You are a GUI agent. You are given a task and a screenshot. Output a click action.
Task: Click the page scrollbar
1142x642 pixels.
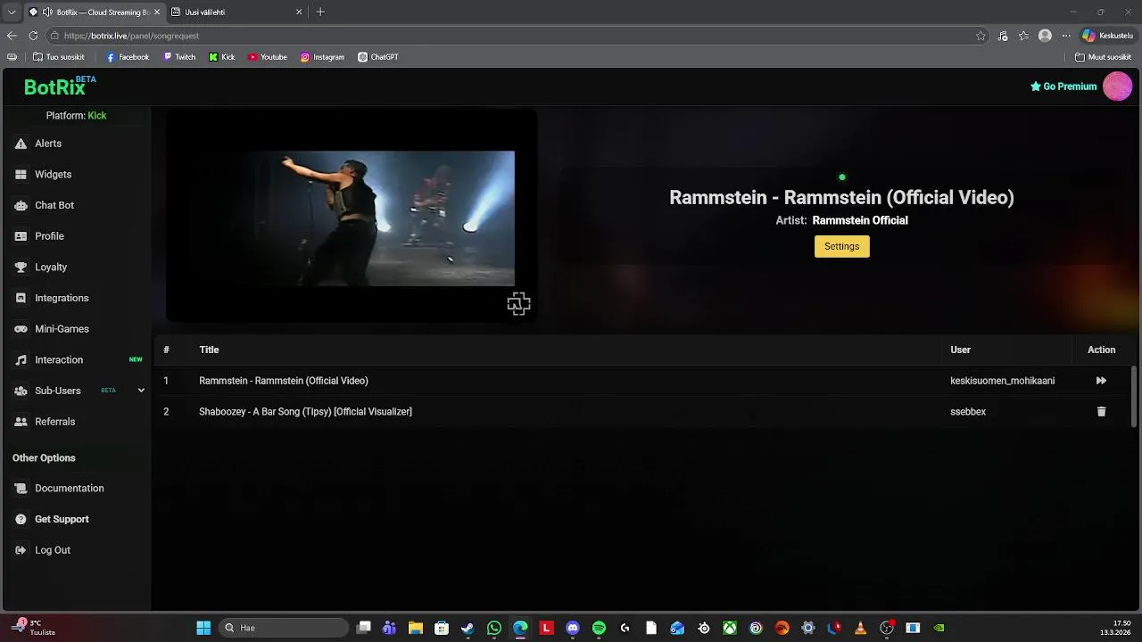point(1135,397)
